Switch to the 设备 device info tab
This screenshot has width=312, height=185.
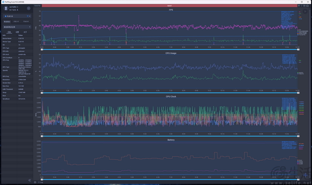9,32
